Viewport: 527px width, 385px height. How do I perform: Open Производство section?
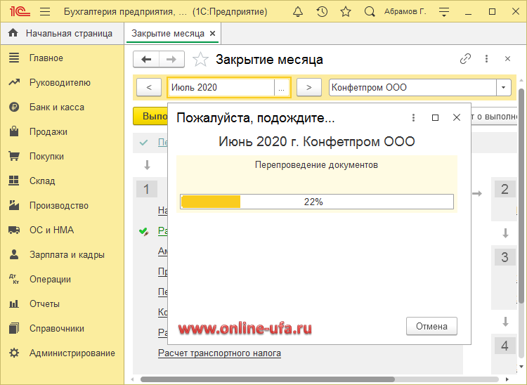tap(59, 205)
